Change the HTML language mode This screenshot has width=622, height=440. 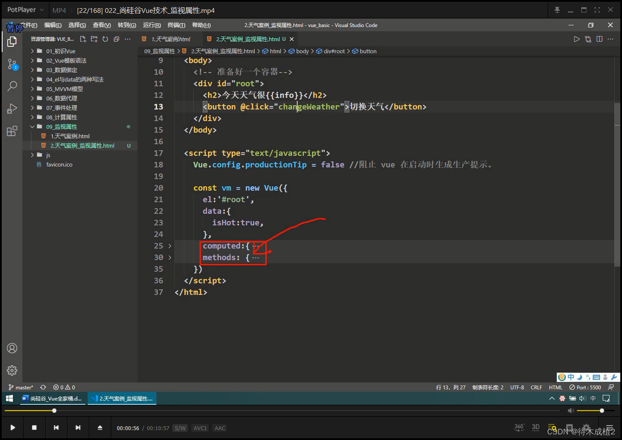tap(555, 387)
